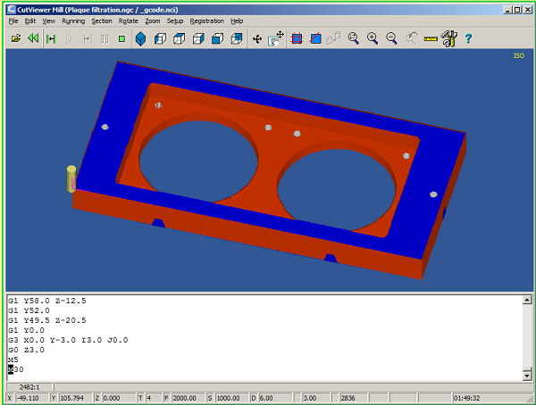The width and height of the screenshot is (536, 405).
Task: Click the Z value 0.000
Action: pos(118,398)
